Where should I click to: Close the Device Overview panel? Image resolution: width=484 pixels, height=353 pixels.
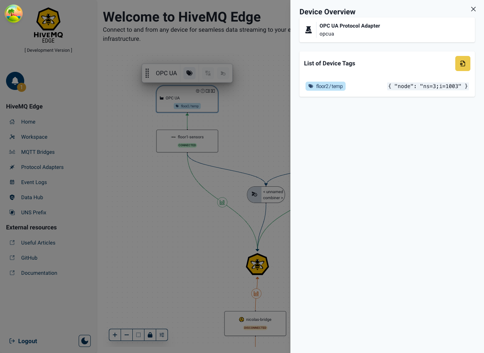click(473, 9)
